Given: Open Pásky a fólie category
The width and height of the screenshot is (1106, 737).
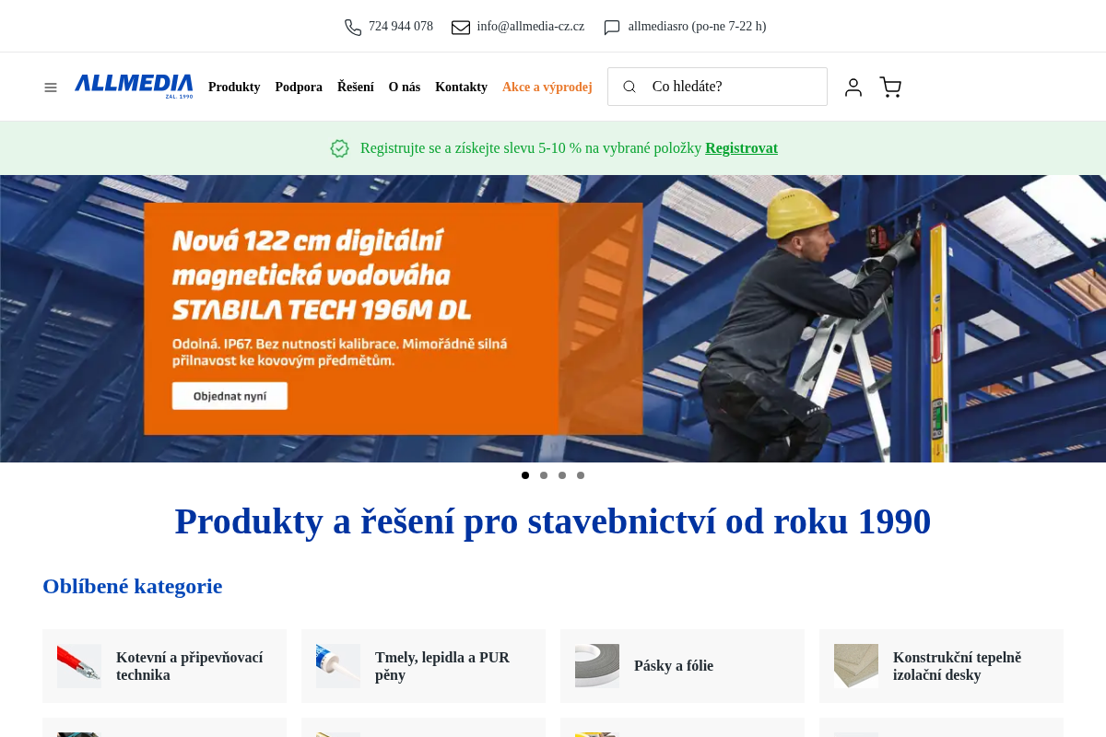Looking at the screenshot, I should coord(682,666).
